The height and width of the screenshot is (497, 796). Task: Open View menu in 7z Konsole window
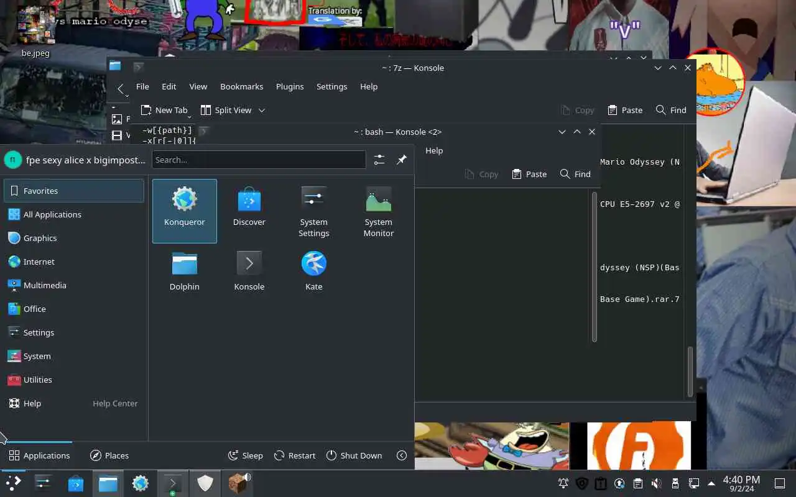click(x=198, y=86)
